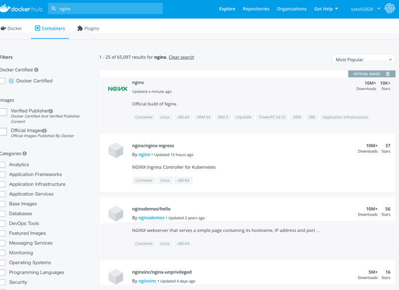Image resolution: width=399 pixels, height=290 pixels.
Task: Click Application Infrastructure tag on nginx result
Action: [345, 117]
